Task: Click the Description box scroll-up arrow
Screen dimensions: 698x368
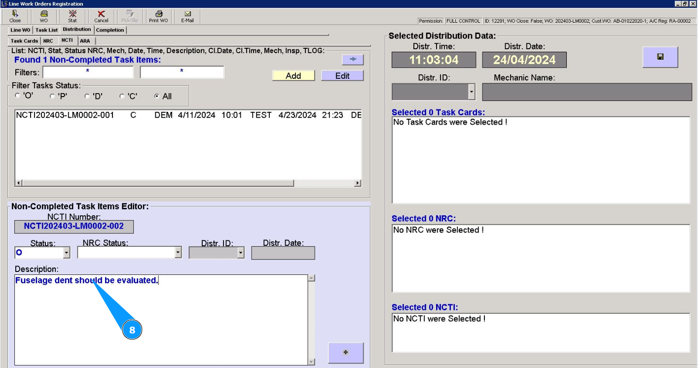Action: pyautogui.click(x=311, y=278)
